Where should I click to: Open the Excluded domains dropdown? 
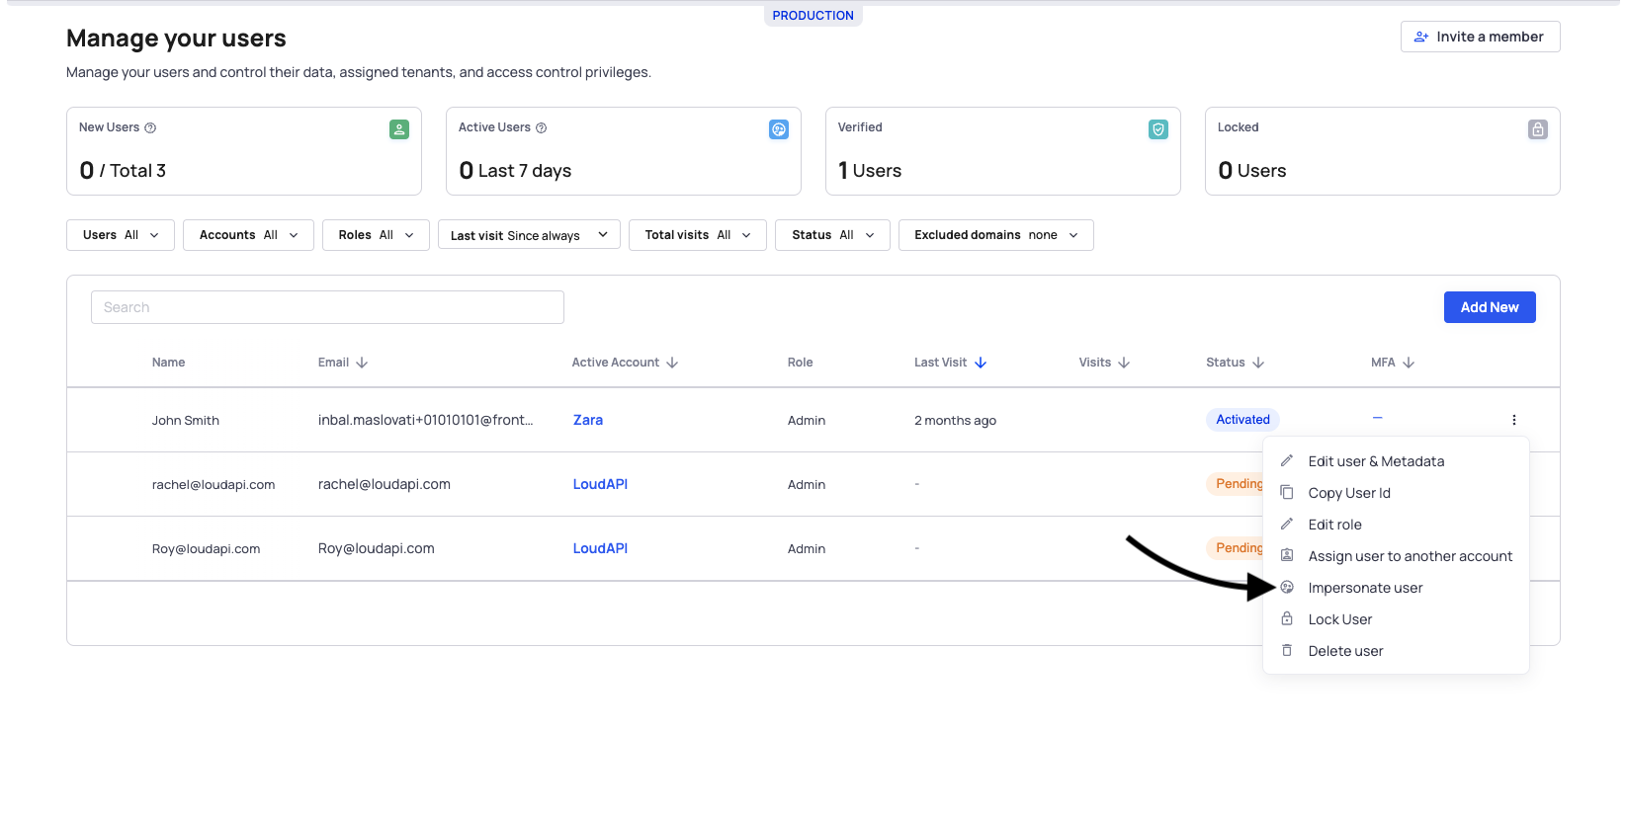995,235
